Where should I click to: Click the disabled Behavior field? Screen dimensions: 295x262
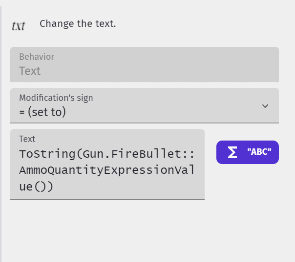click(x=144, y=65)
